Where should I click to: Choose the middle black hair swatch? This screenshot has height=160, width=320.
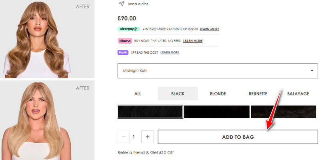[217, 112]
